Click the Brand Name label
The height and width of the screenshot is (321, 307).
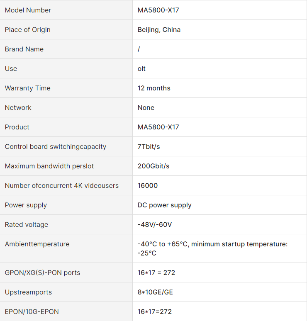pyautogui.click(x=24, y=49)
